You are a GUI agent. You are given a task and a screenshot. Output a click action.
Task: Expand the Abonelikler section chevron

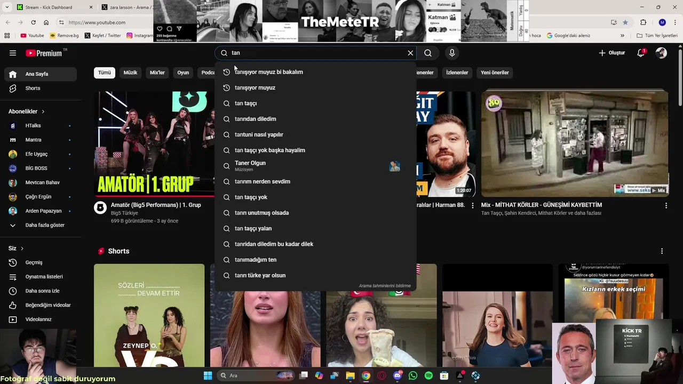[43, 111]
